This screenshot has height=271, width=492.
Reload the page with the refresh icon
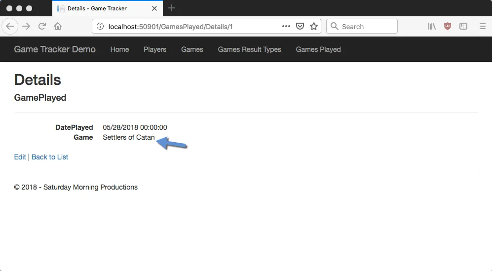pyautogui.click(x=42, y=26)
